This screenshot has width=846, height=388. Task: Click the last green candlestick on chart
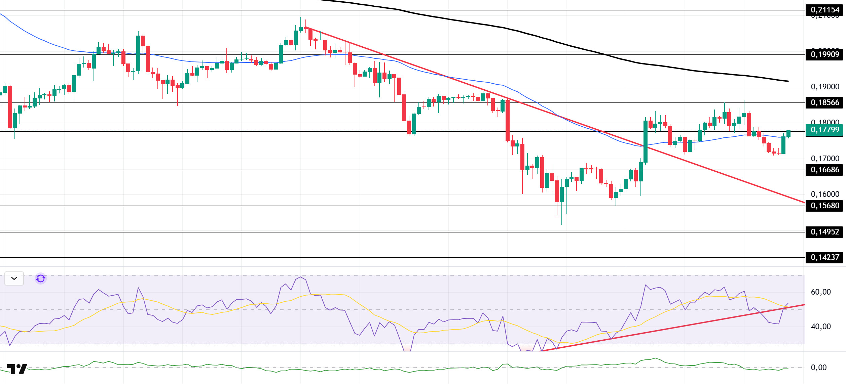point(788,134)
